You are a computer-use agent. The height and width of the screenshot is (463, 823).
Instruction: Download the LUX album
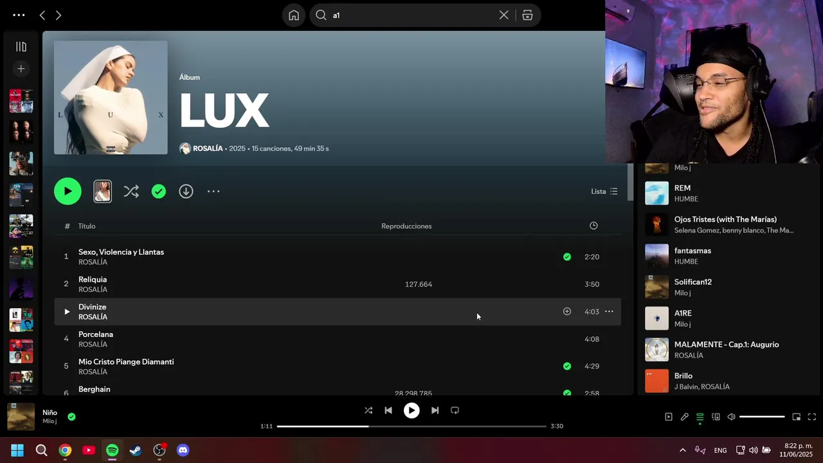(186, 191)
